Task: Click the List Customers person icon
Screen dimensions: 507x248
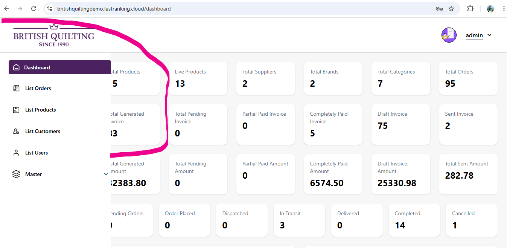Action: click(x=16, y=131)
